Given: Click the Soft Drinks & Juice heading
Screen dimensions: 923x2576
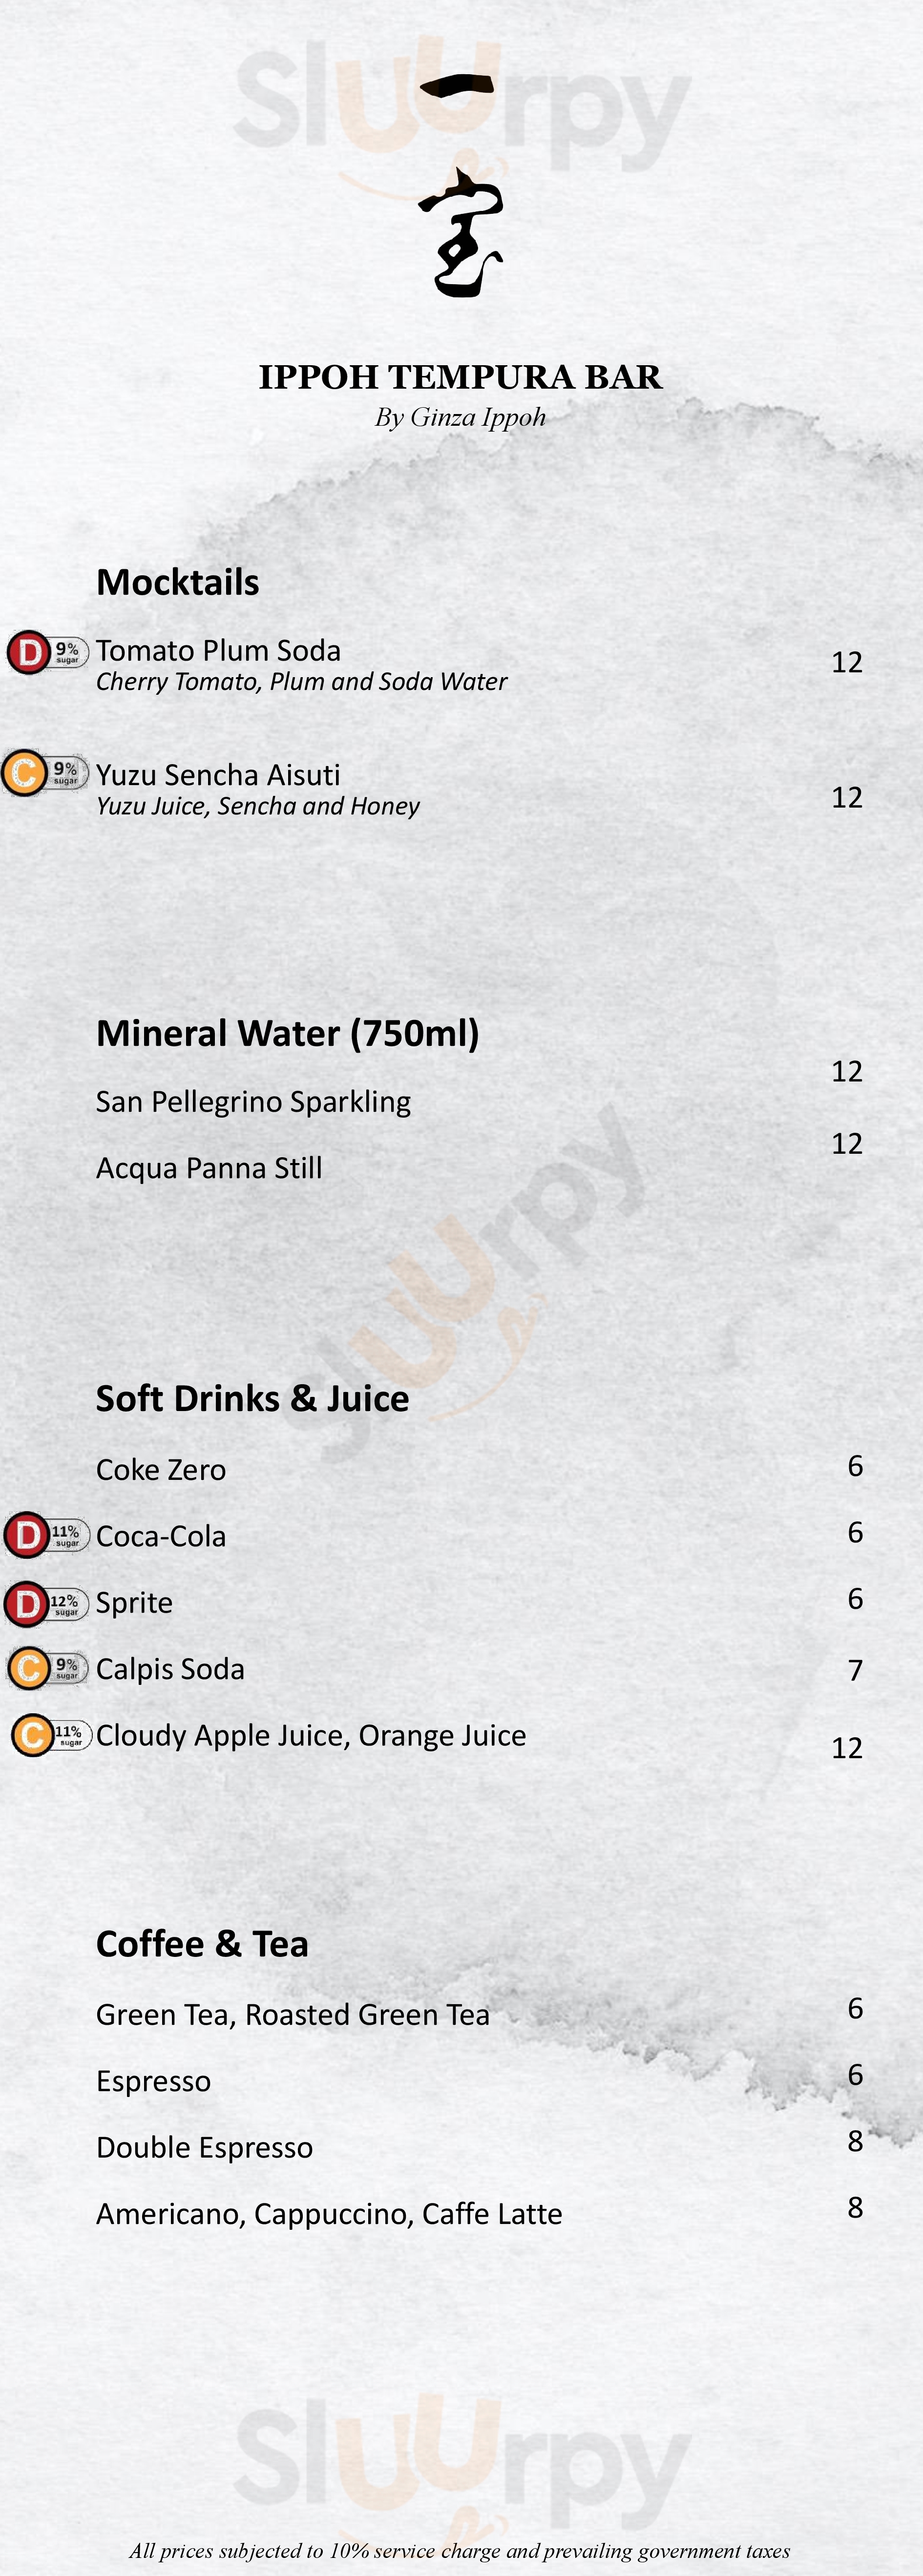Looking at the screenshot, I should pos(252,1398).
